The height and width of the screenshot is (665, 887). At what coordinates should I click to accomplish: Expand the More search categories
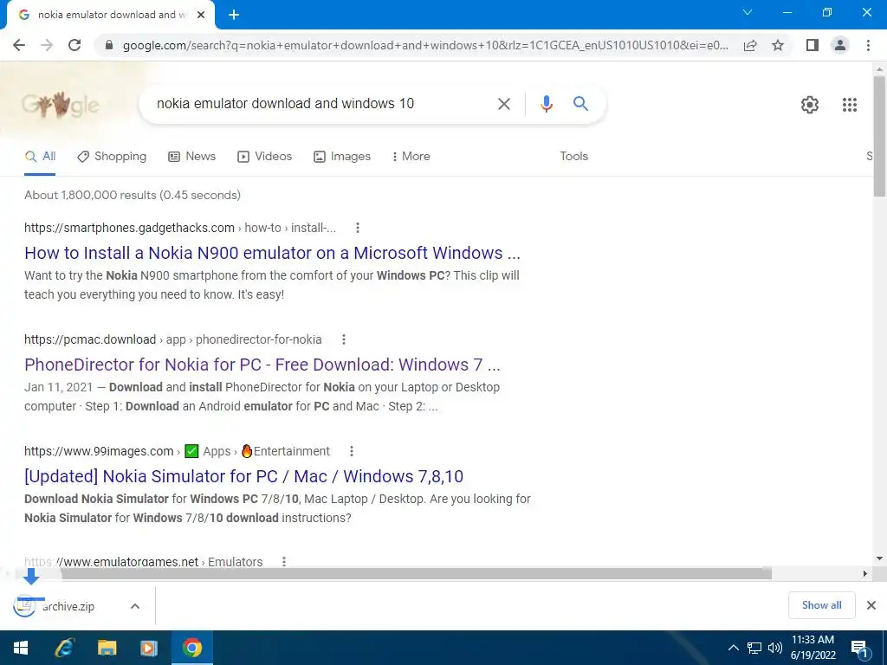pyautogui.click(x=411, y=157)
